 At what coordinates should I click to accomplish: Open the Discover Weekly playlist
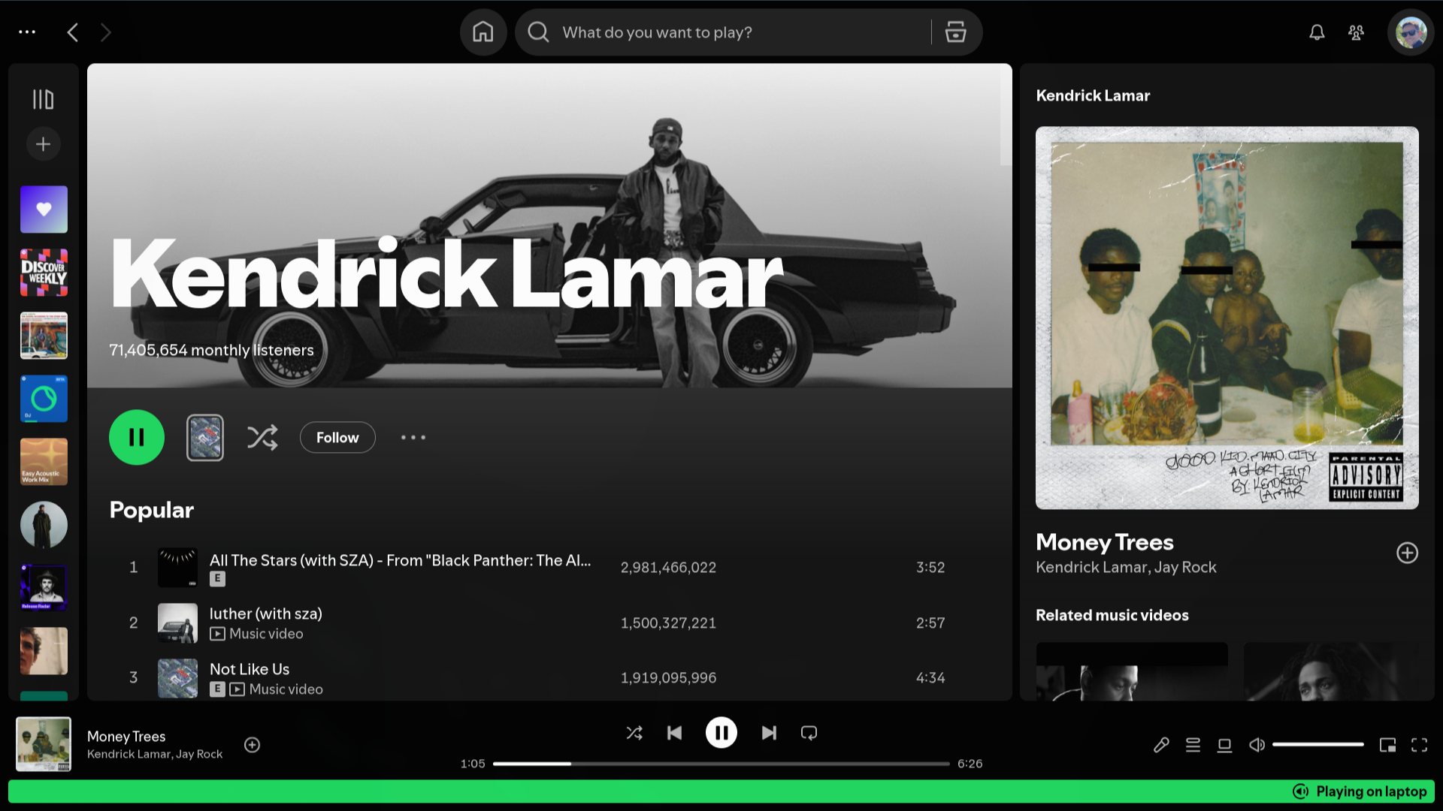click(x=44, y=273)
